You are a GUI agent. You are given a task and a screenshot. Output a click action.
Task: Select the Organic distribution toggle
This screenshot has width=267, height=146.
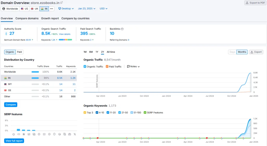(x=10, y=52)
